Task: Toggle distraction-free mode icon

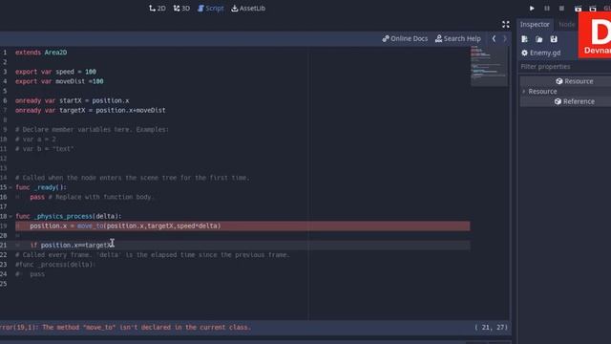Action: coord(506,24)
